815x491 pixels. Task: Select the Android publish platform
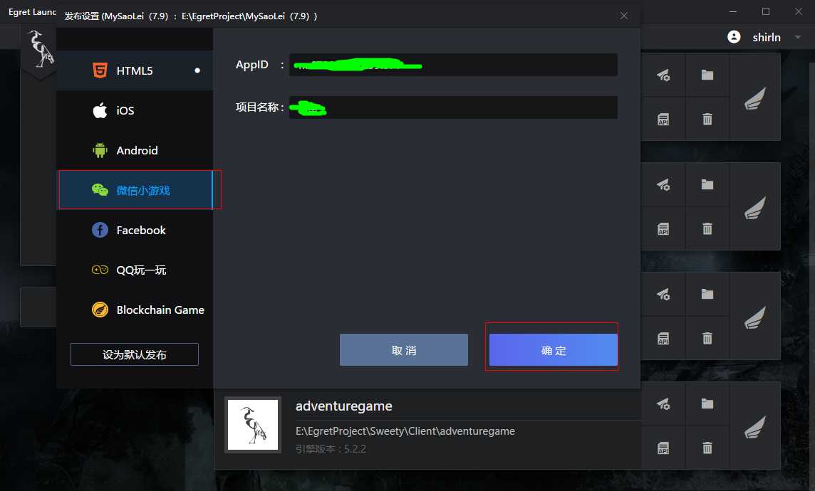[135, 151]
